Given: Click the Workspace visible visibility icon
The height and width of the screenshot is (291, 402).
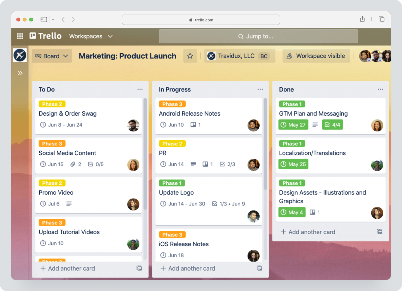Looking at the screenshot, I should point(289,56).
